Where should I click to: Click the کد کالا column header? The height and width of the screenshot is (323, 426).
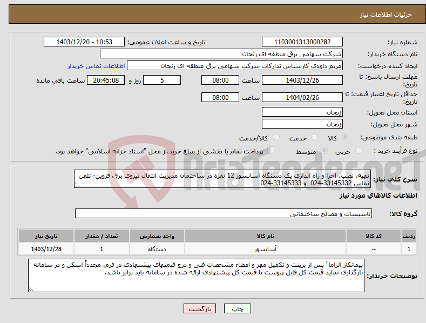tap(374, 236)
